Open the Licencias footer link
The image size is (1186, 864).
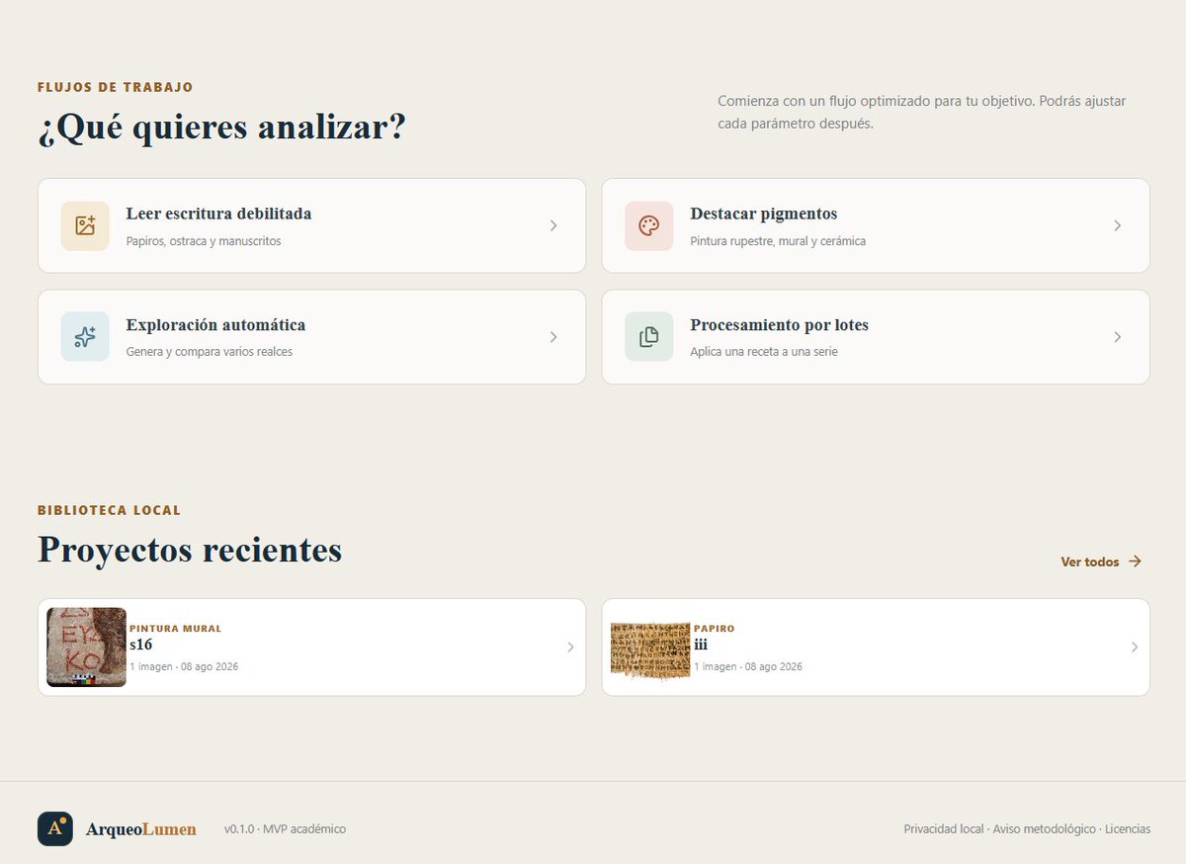[1128, 829]
